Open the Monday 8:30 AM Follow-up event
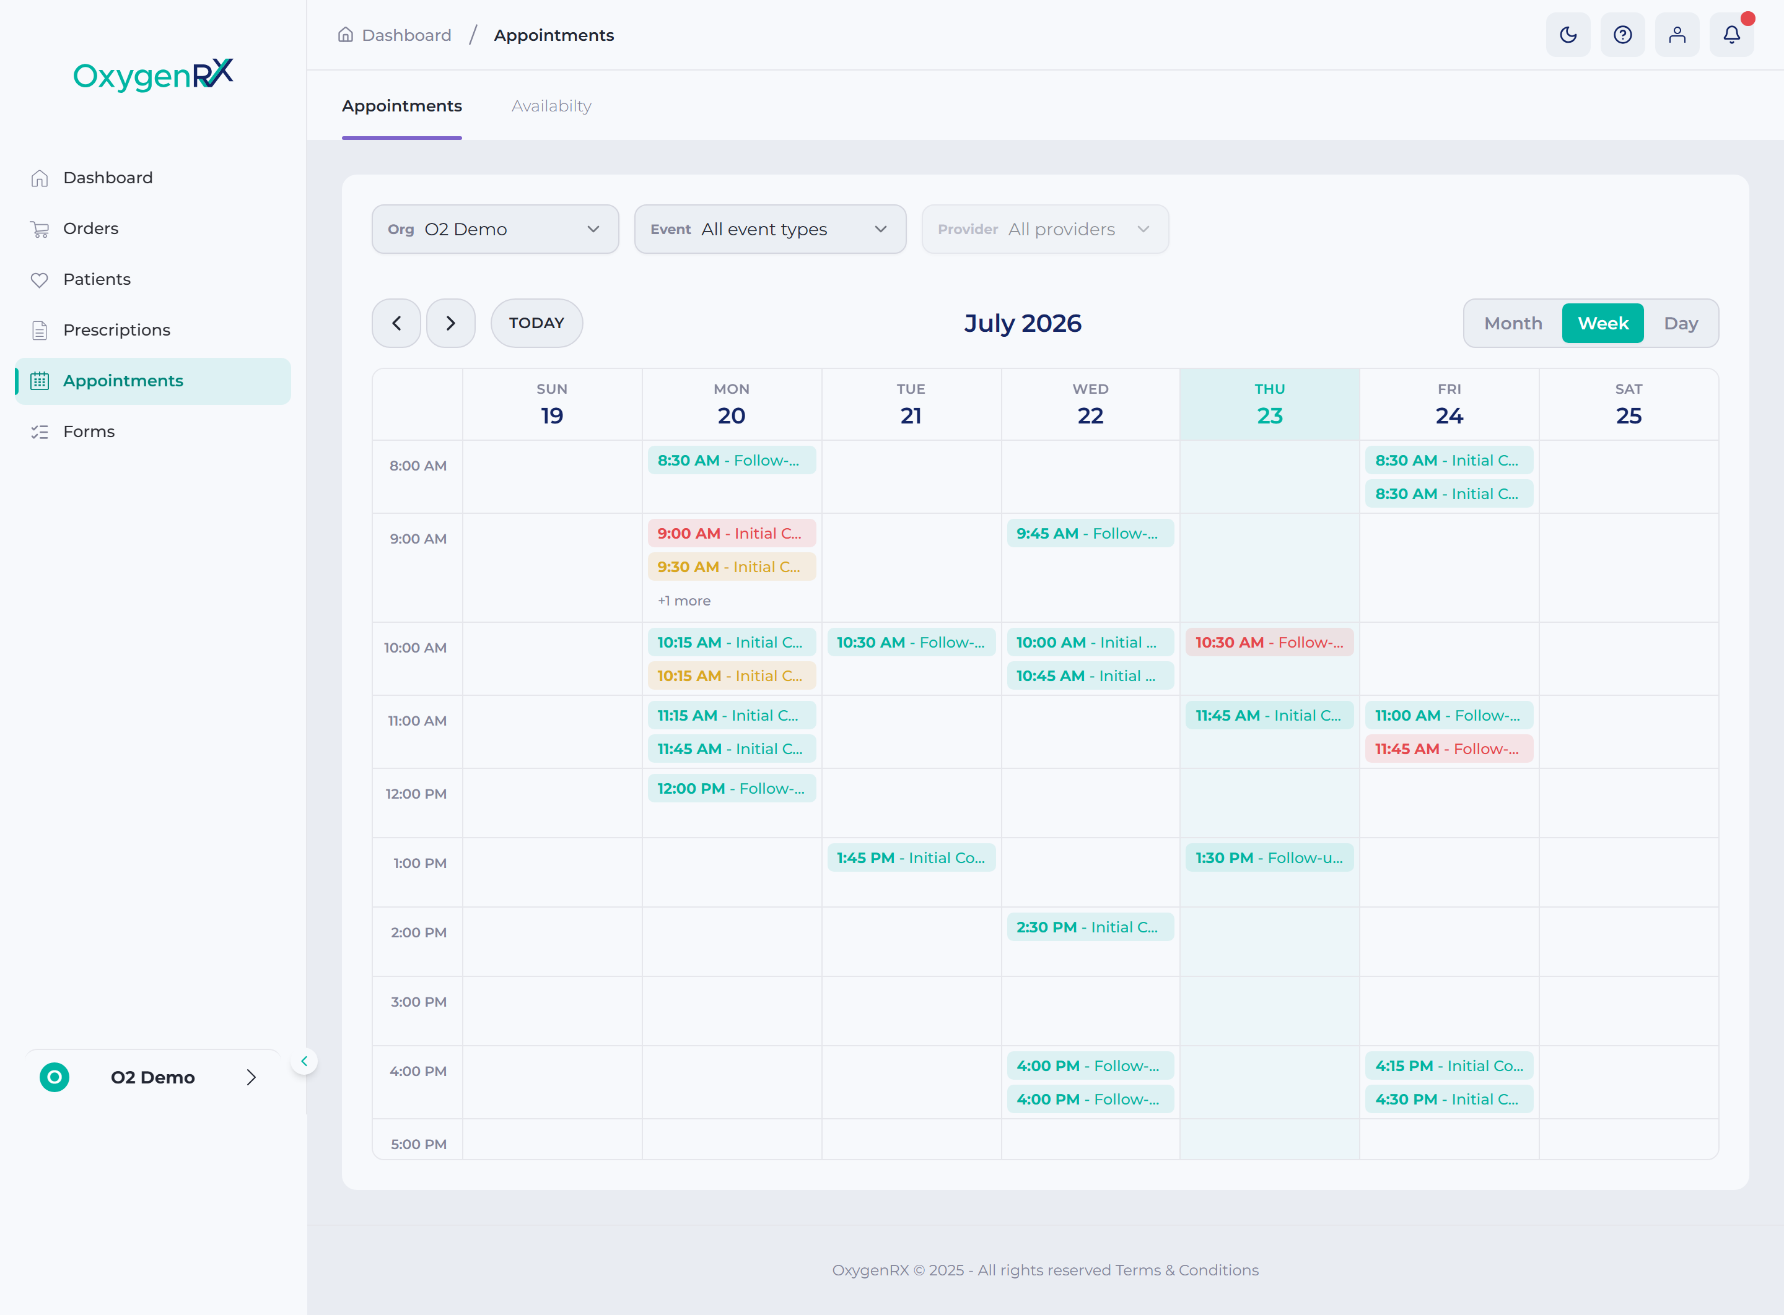The width and height of the screenshot is (1784, 1315). [731, 461]
